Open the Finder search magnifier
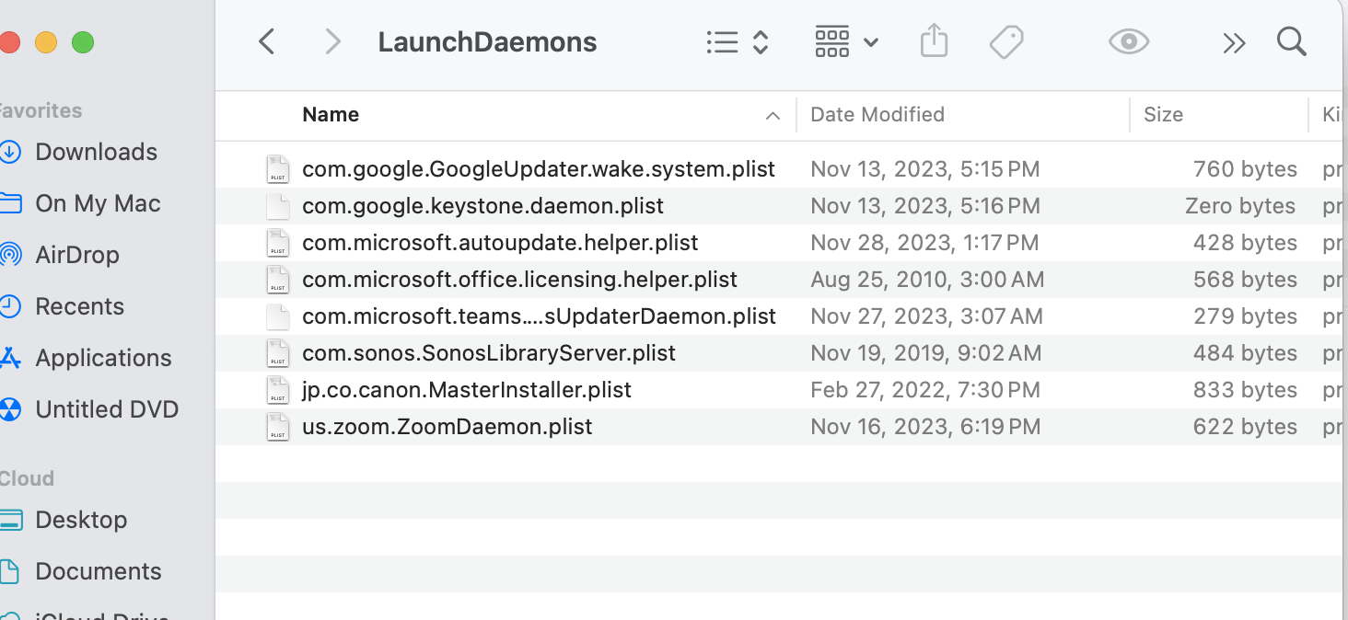Image resolution: width=1348 pixels, height=620 pixels. click(x=1292, y=41)
